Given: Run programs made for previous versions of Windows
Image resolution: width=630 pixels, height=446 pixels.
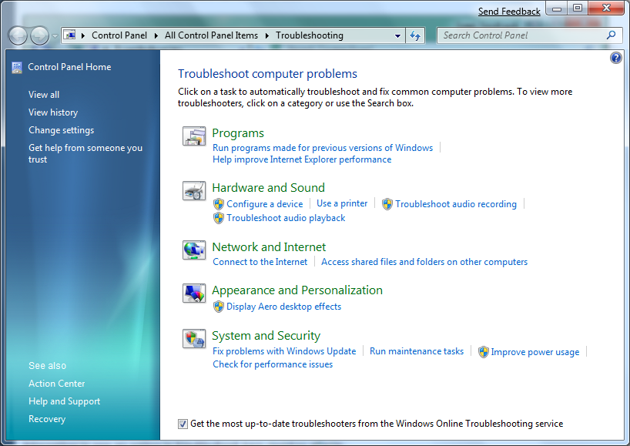Looking at the screenshot, I should 323,148.
